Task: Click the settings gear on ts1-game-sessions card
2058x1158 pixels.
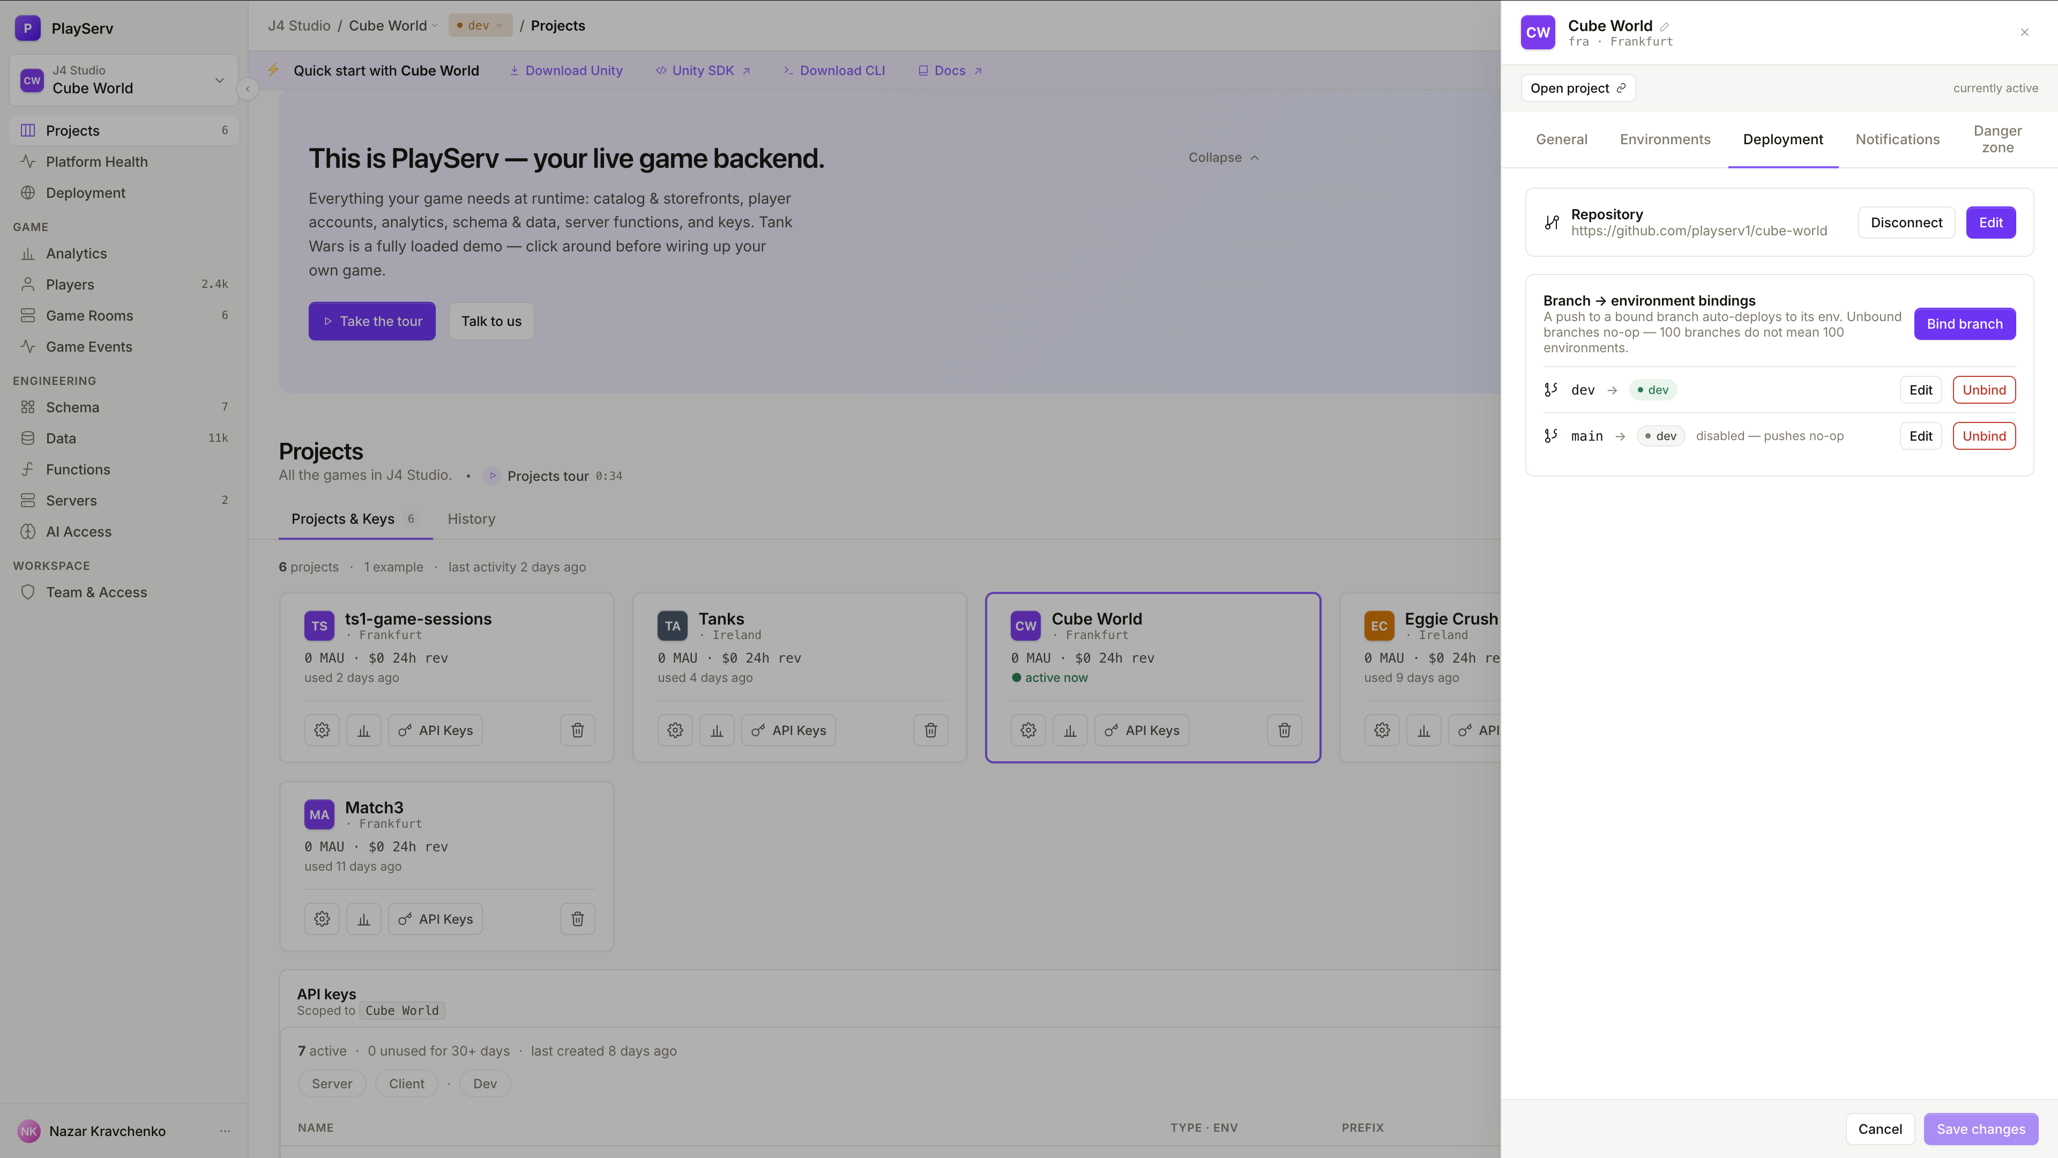Action: pos(322,730)
